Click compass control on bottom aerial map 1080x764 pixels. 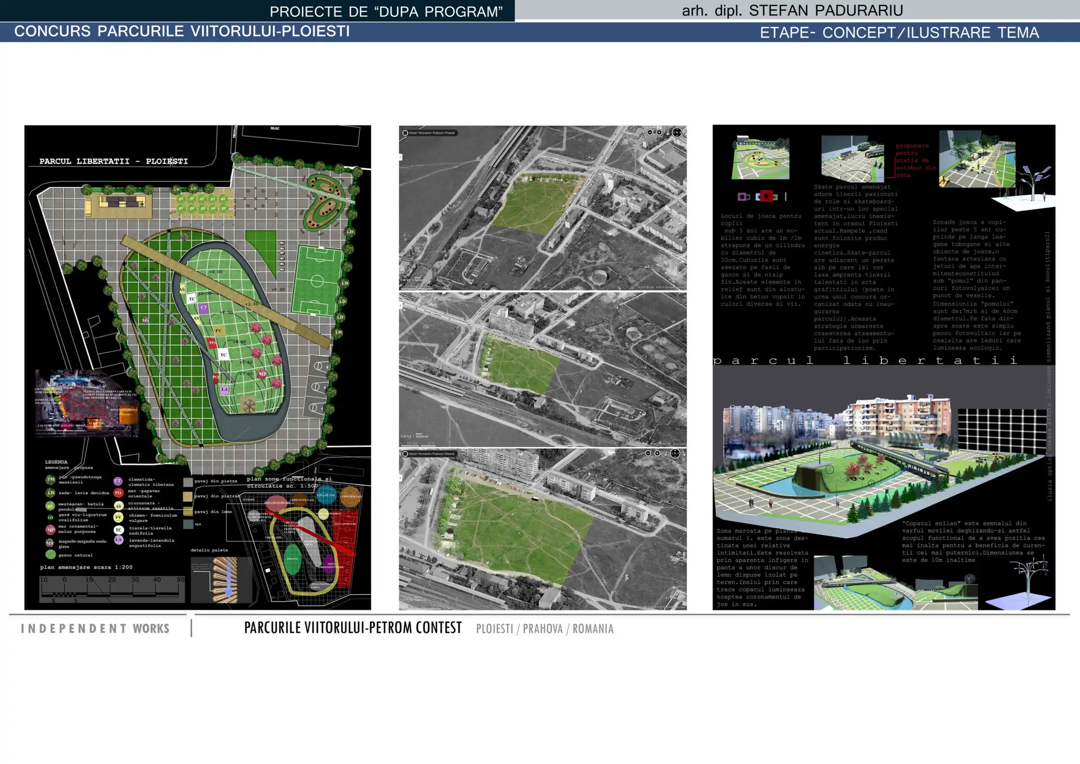[675, 453]
